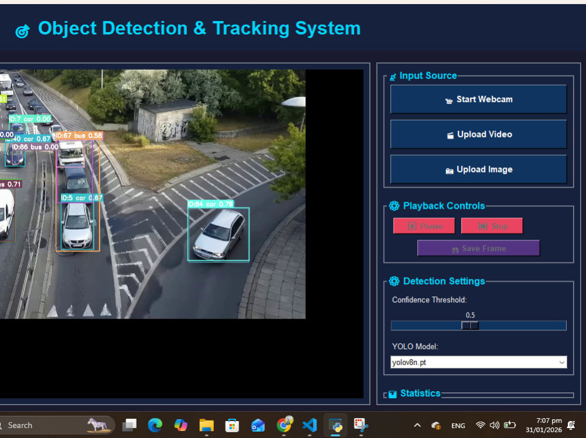Open Snipping Tool from the taskbar
Image resolution: width=586 pixels, height=438 pixels.
(361, 425)
